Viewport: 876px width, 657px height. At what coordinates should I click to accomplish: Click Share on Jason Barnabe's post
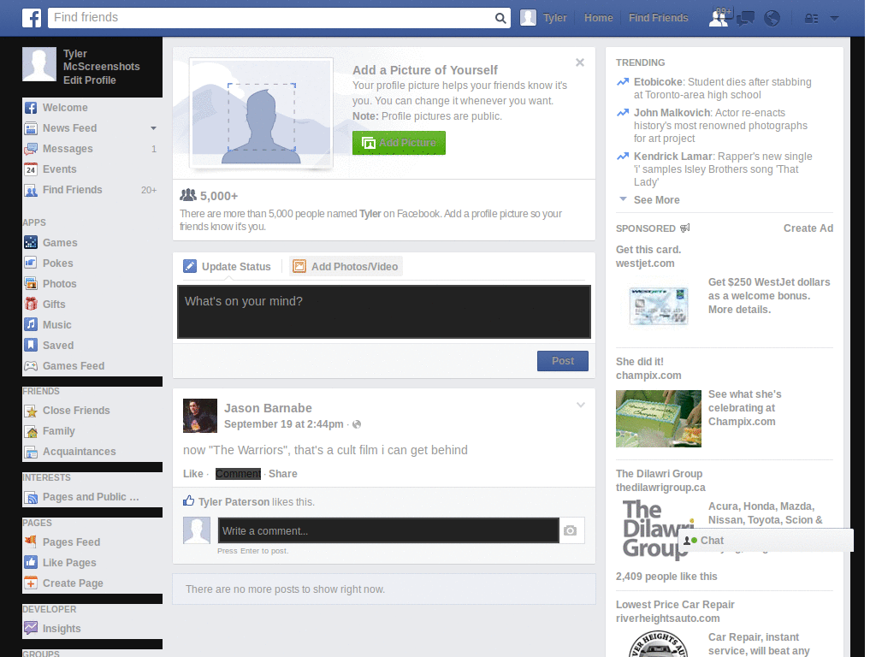pos(282,474)
